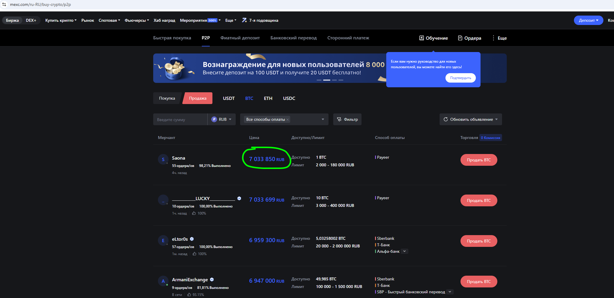Screen dimensions: 614x298
Task: Open the Обучение tutorial guide
Action: click(x=433, y=38)
